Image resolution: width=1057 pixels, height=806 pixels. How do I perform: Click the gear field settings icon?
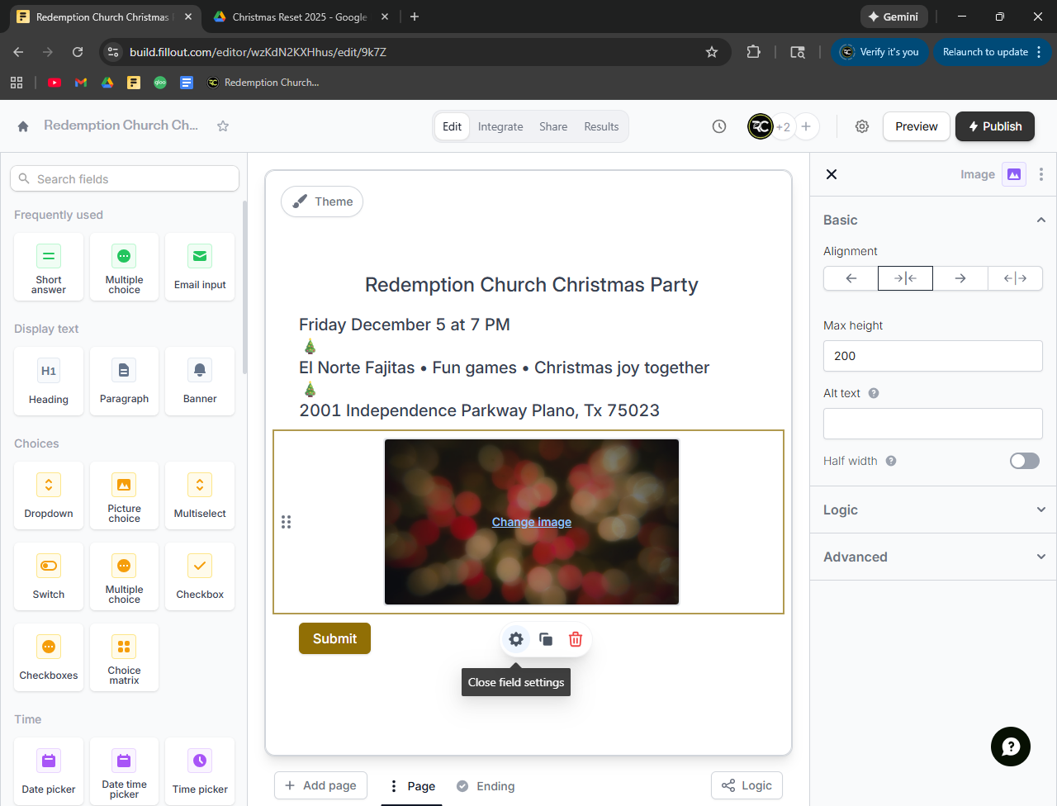516,639
